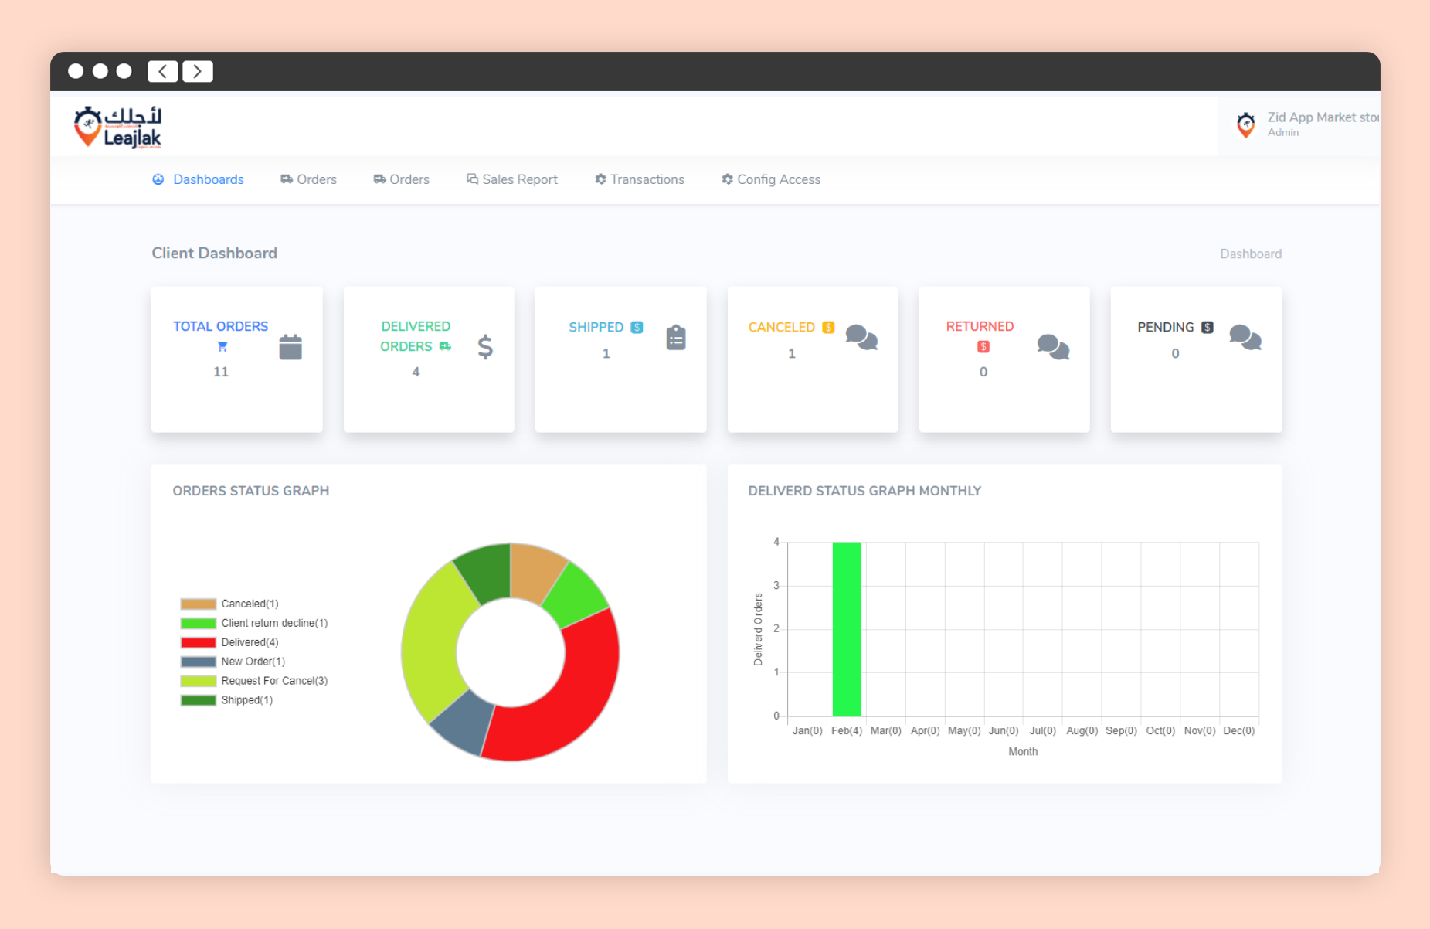Click the green Feb bar in monthly graph

coord(846,629)
